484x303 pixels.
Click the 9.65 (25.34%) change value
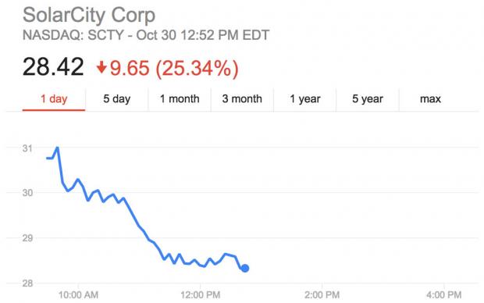pyautogui.click(x=174, y=68)
